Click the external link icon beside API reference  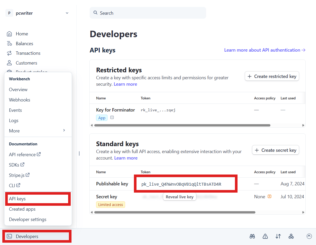click(39, 154)
